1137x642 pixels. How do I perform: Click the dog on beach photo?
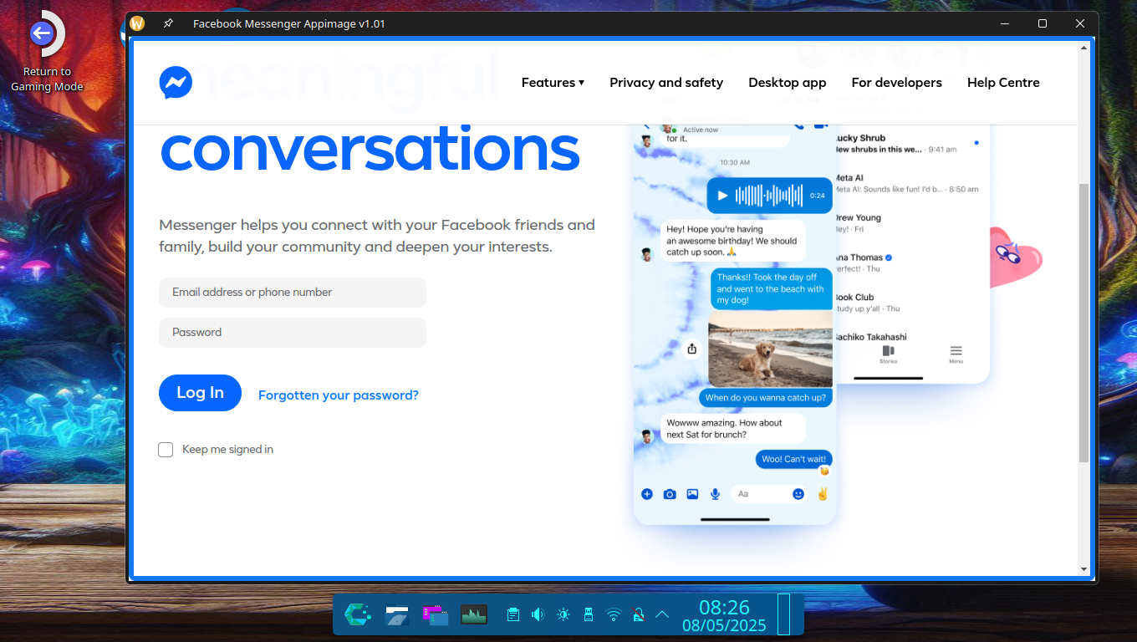pyautogui.click(x=770, y=349)
